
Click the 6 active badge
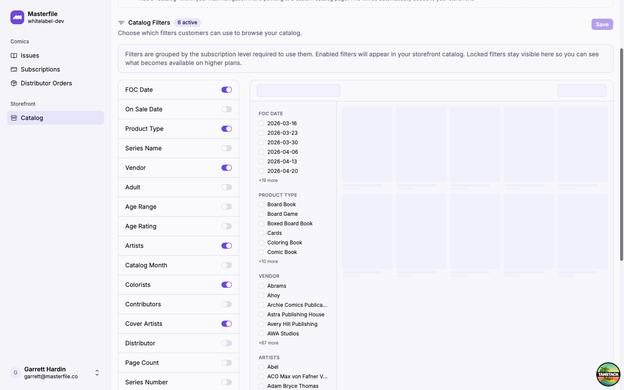[187, 23]
